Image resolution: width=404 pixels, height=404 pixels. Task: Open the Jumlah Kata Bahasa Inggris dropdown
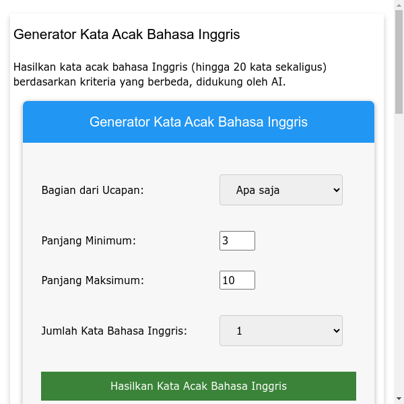[x=280, y=331]
